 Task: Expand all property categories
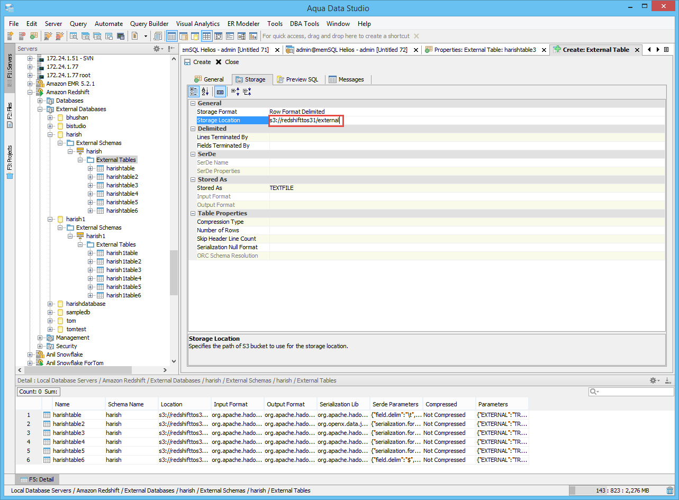(x=236, y=92)
